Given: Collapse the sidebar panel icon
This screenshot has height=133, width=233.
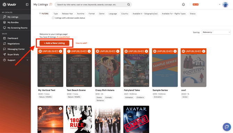Looking at the screenshot, I should coord(27,5).
